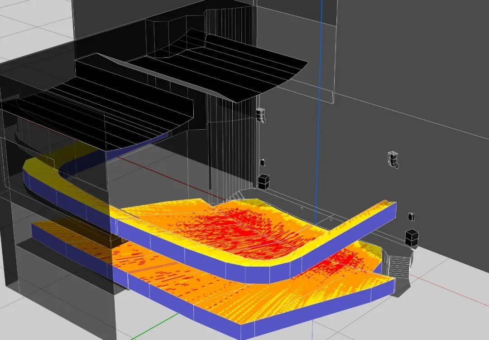The height and width of the screenshot is (340, 489).
Task: Click the left stacked subwoofer boxes
Action: [264, 181]
